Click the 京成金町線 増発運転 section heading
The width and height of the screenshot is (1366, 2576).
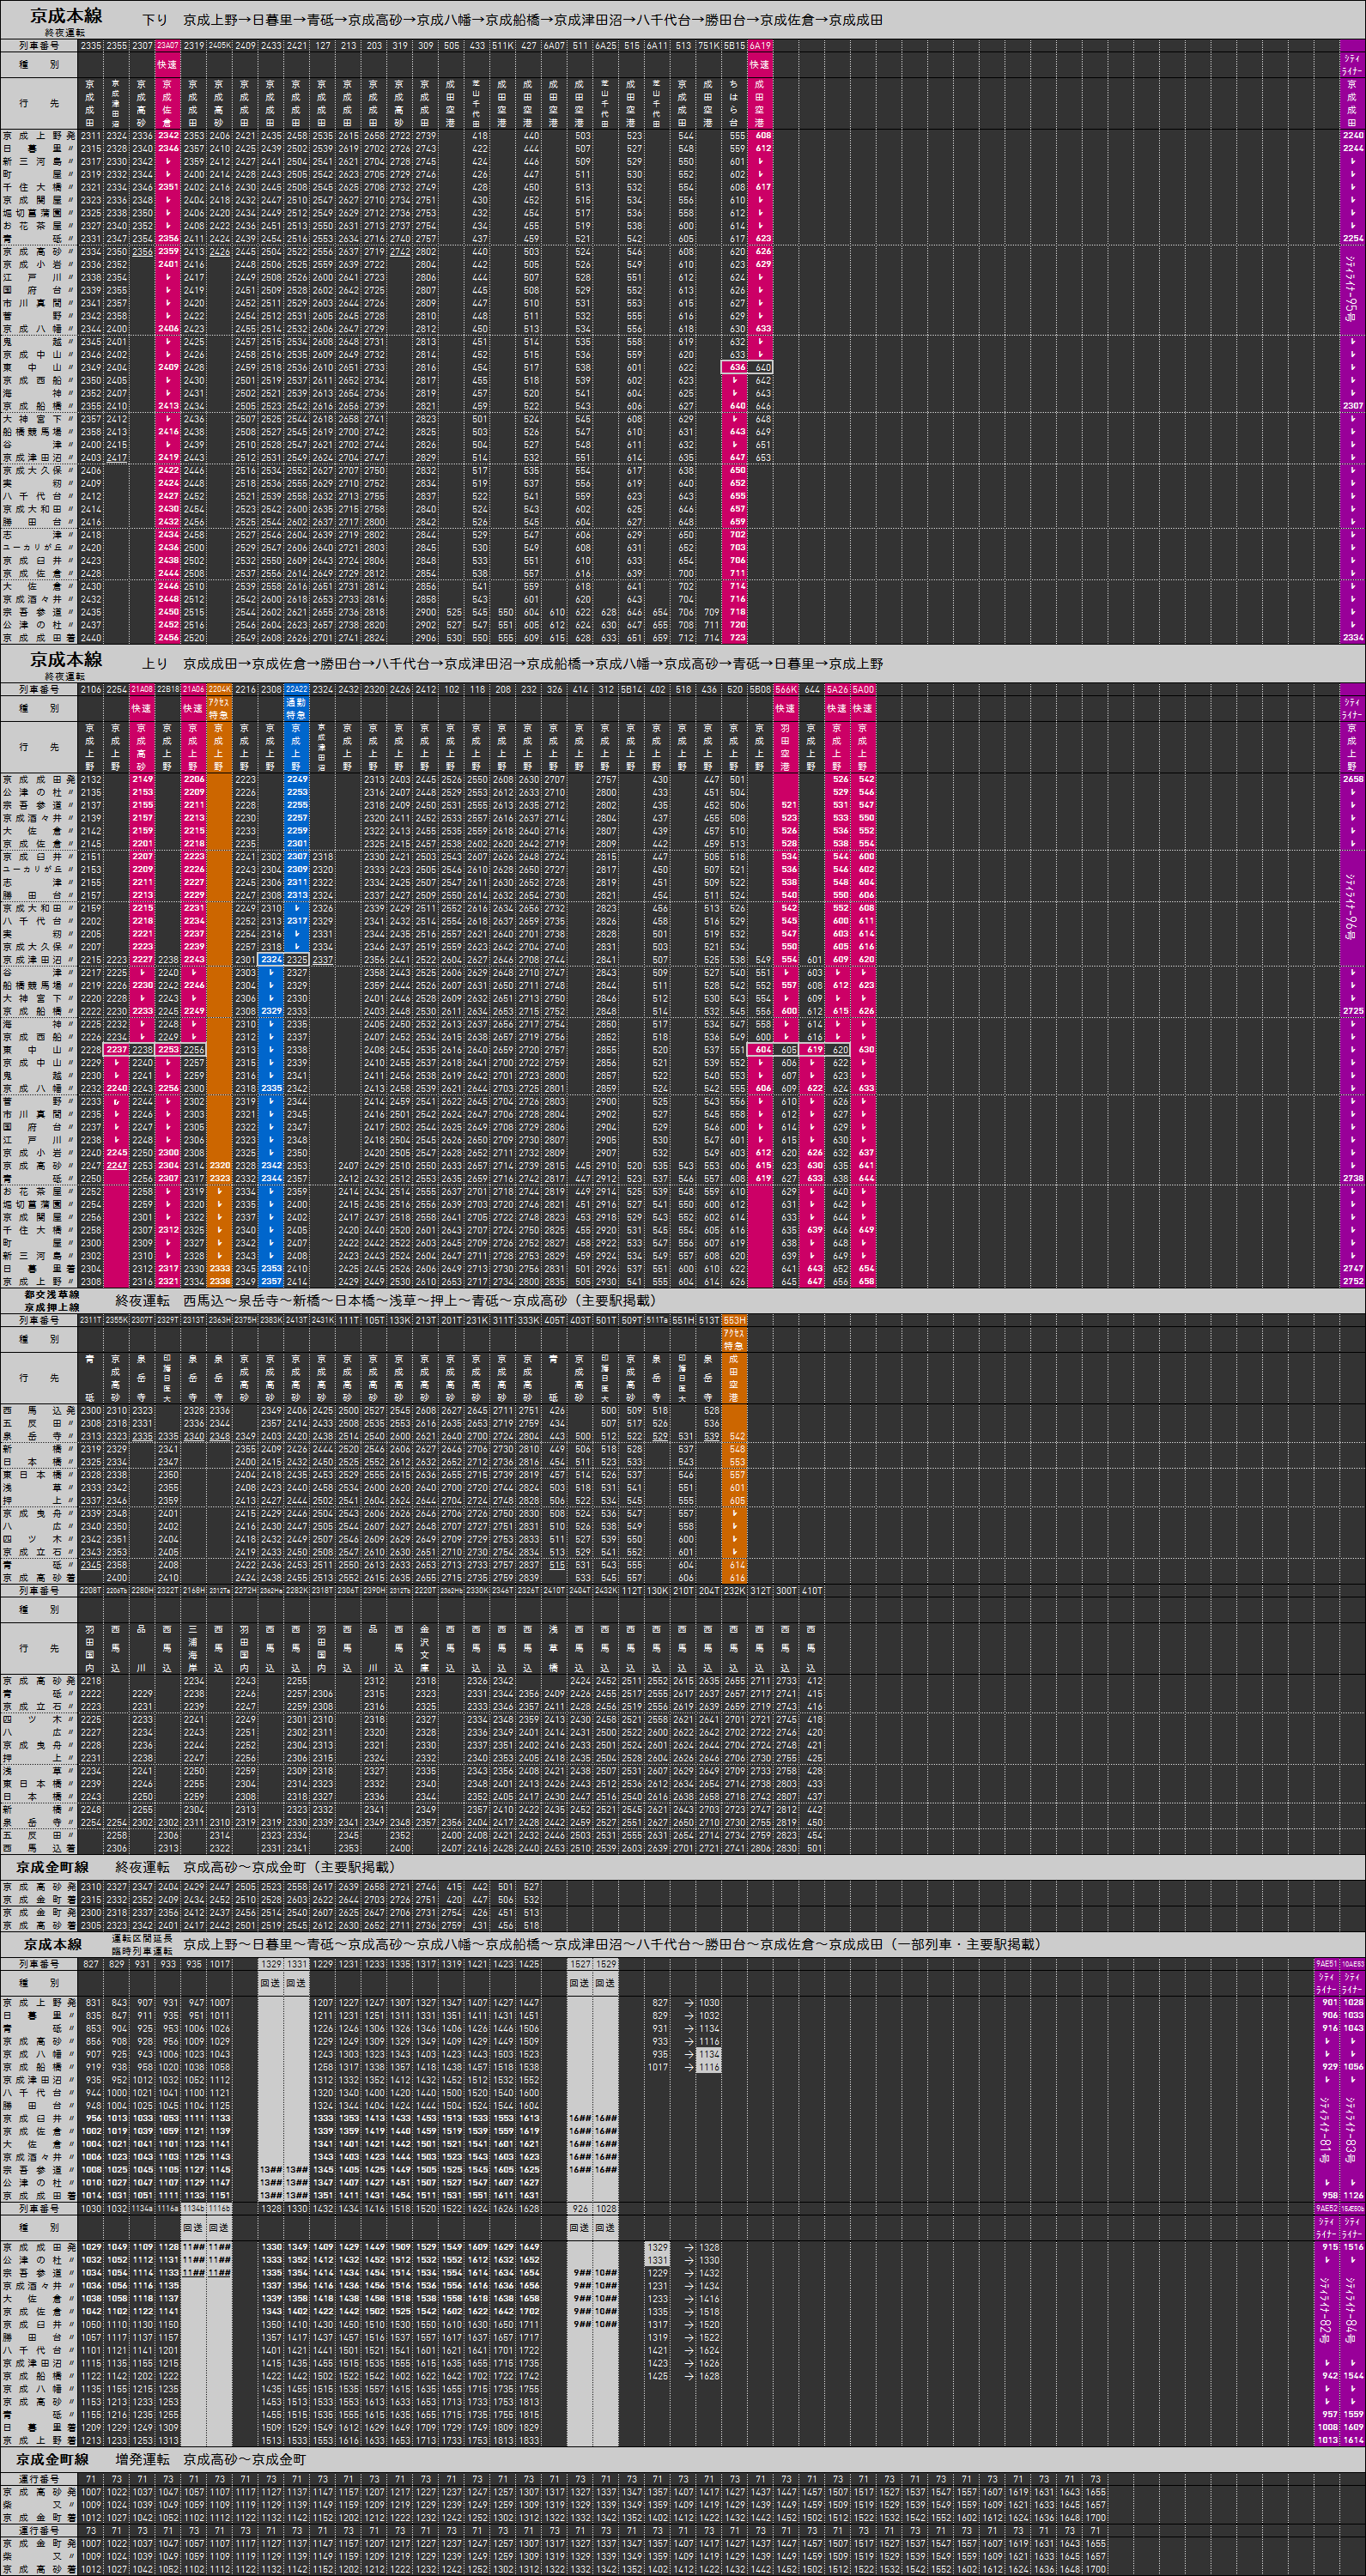click(x=52, y=2459)
